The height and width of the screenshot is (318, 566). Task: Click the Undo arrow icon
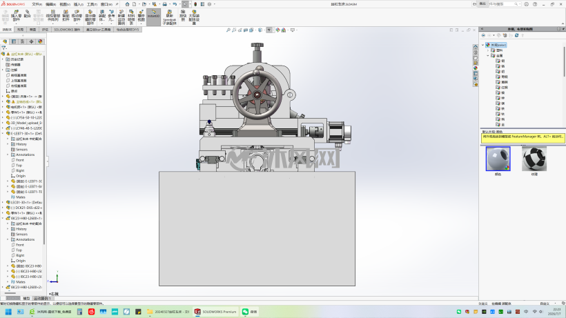175,4
